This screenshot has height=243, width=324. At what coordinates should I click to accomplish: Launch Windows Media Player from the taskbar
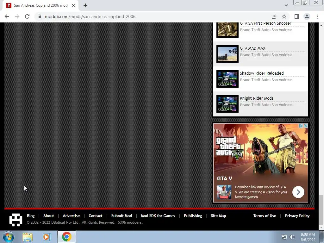click(x=47, y=237)
